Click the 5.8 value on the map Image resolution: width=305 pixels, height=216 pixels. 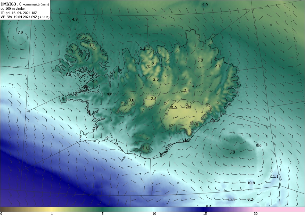[232, 152]
